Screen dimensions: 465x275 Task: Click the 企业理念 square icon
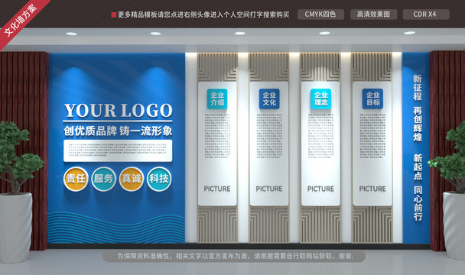click(321, 99)
